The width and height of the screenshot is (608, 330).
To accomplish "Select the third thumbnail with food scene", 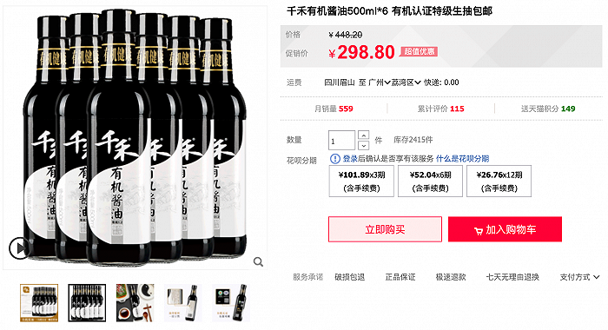I will tap(135, 303).
